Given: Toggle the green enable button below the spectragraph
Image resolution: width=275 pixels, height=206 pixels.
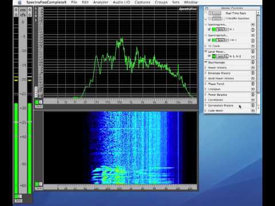Looking at the screenshot, I should [37, 102].
